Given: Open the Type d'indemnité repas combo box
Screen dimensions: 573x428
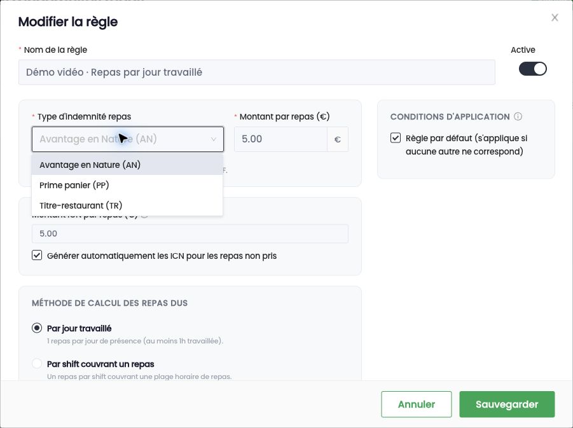Looking at the screenshot, I should [128, 139].
